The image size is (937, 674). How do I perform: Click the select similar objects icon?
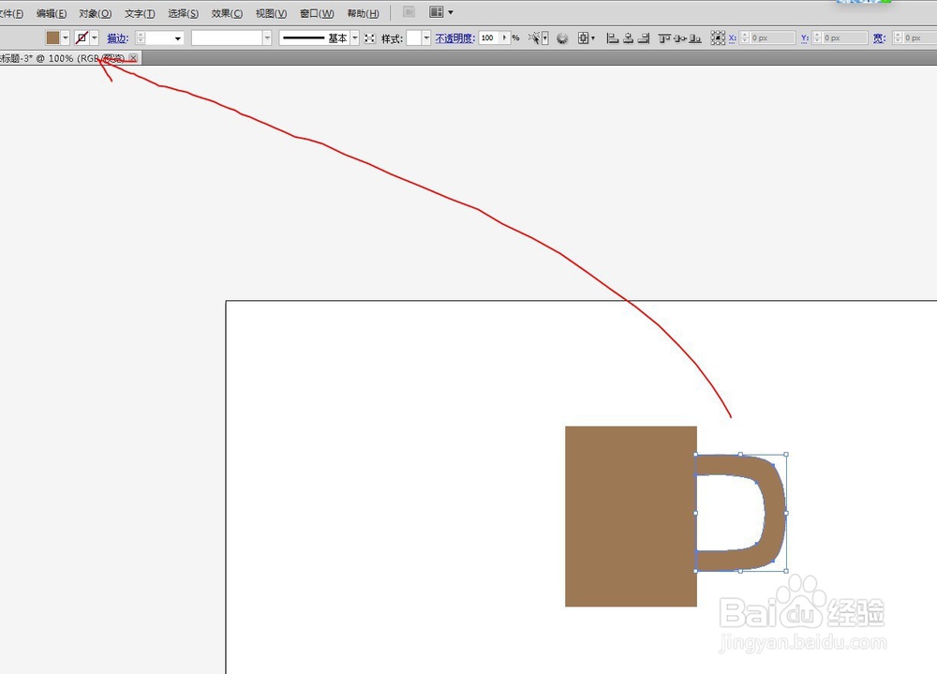tap(534, 38)
